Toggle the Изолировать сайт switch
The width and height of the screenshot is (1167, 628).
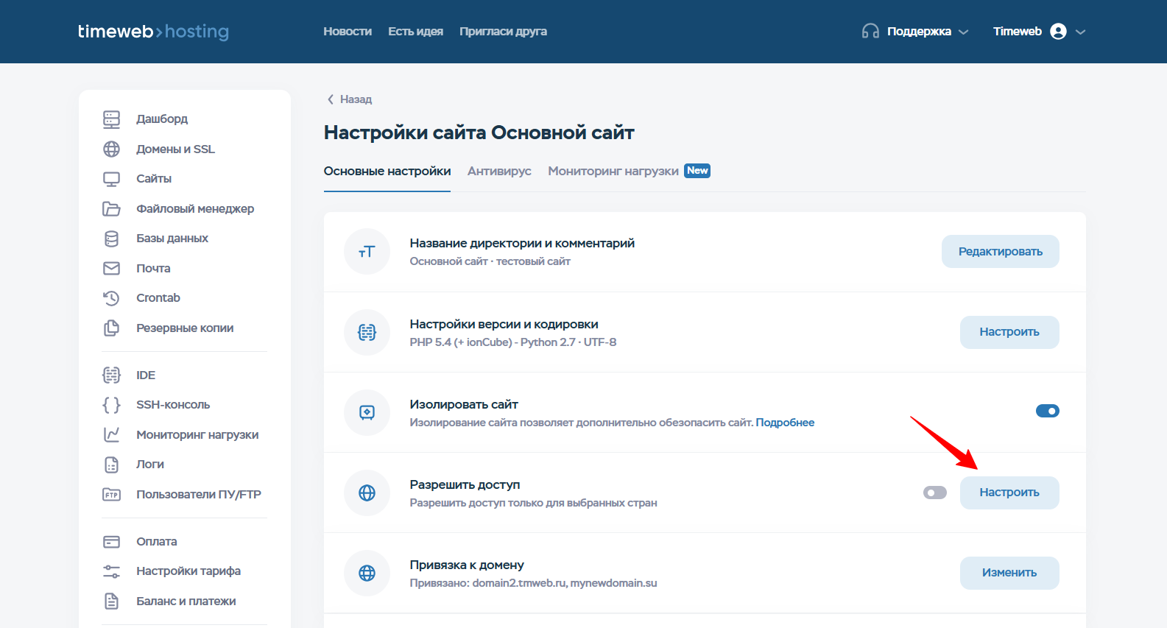[1047, 411]
